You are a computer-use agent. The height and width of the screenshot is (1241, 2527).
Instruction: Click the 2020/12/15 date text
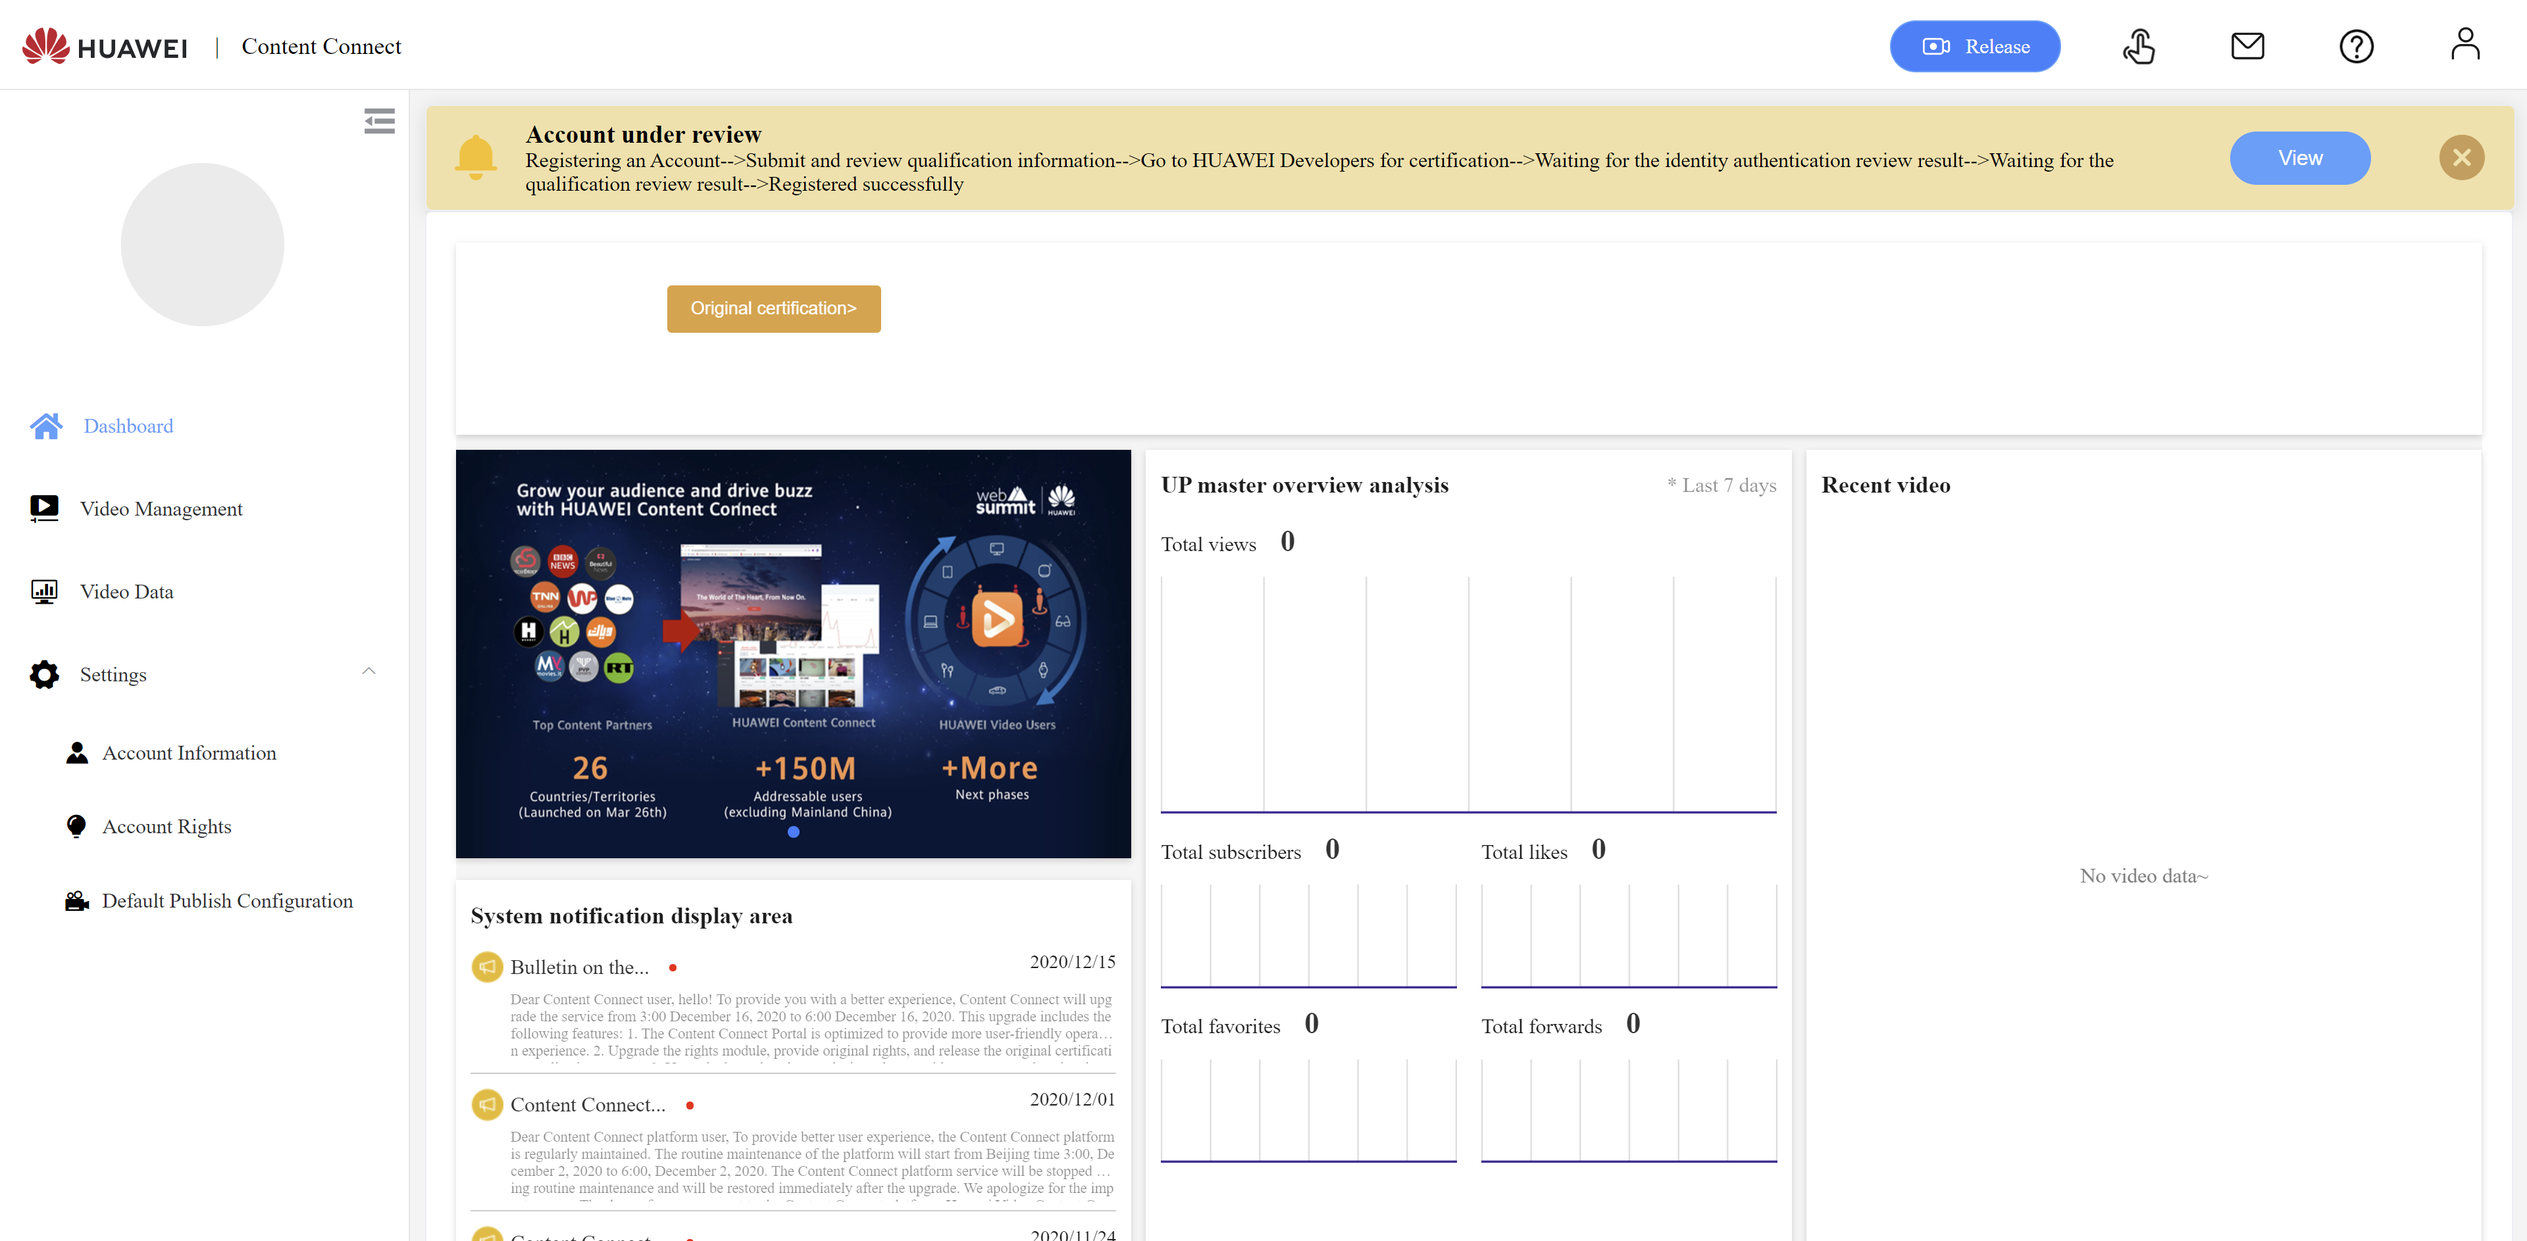pos(1072,963)
